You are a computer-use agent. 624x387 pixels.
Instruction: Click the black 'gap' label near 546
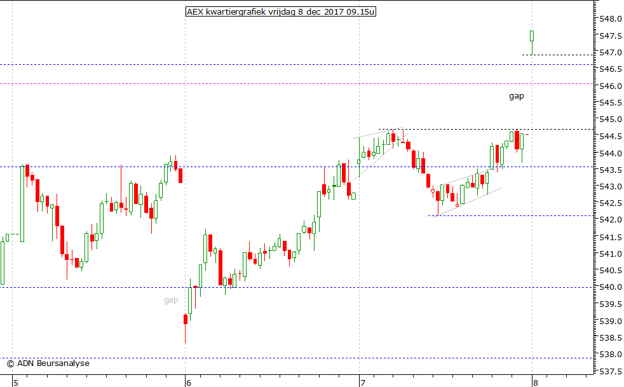(x=517, y=97)
